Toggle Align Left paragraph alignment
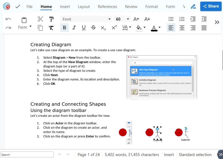Screen dimensions: 223x159 point(171,28)
